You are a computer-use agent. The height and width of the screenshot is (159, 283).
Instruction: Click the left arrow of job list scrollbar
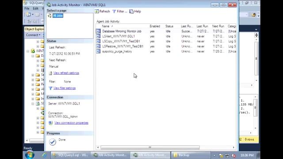[x=98, y=147]
